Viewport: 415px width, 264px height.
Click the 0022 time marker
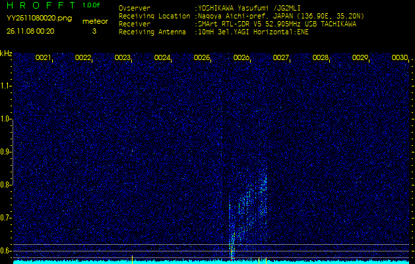83,57
